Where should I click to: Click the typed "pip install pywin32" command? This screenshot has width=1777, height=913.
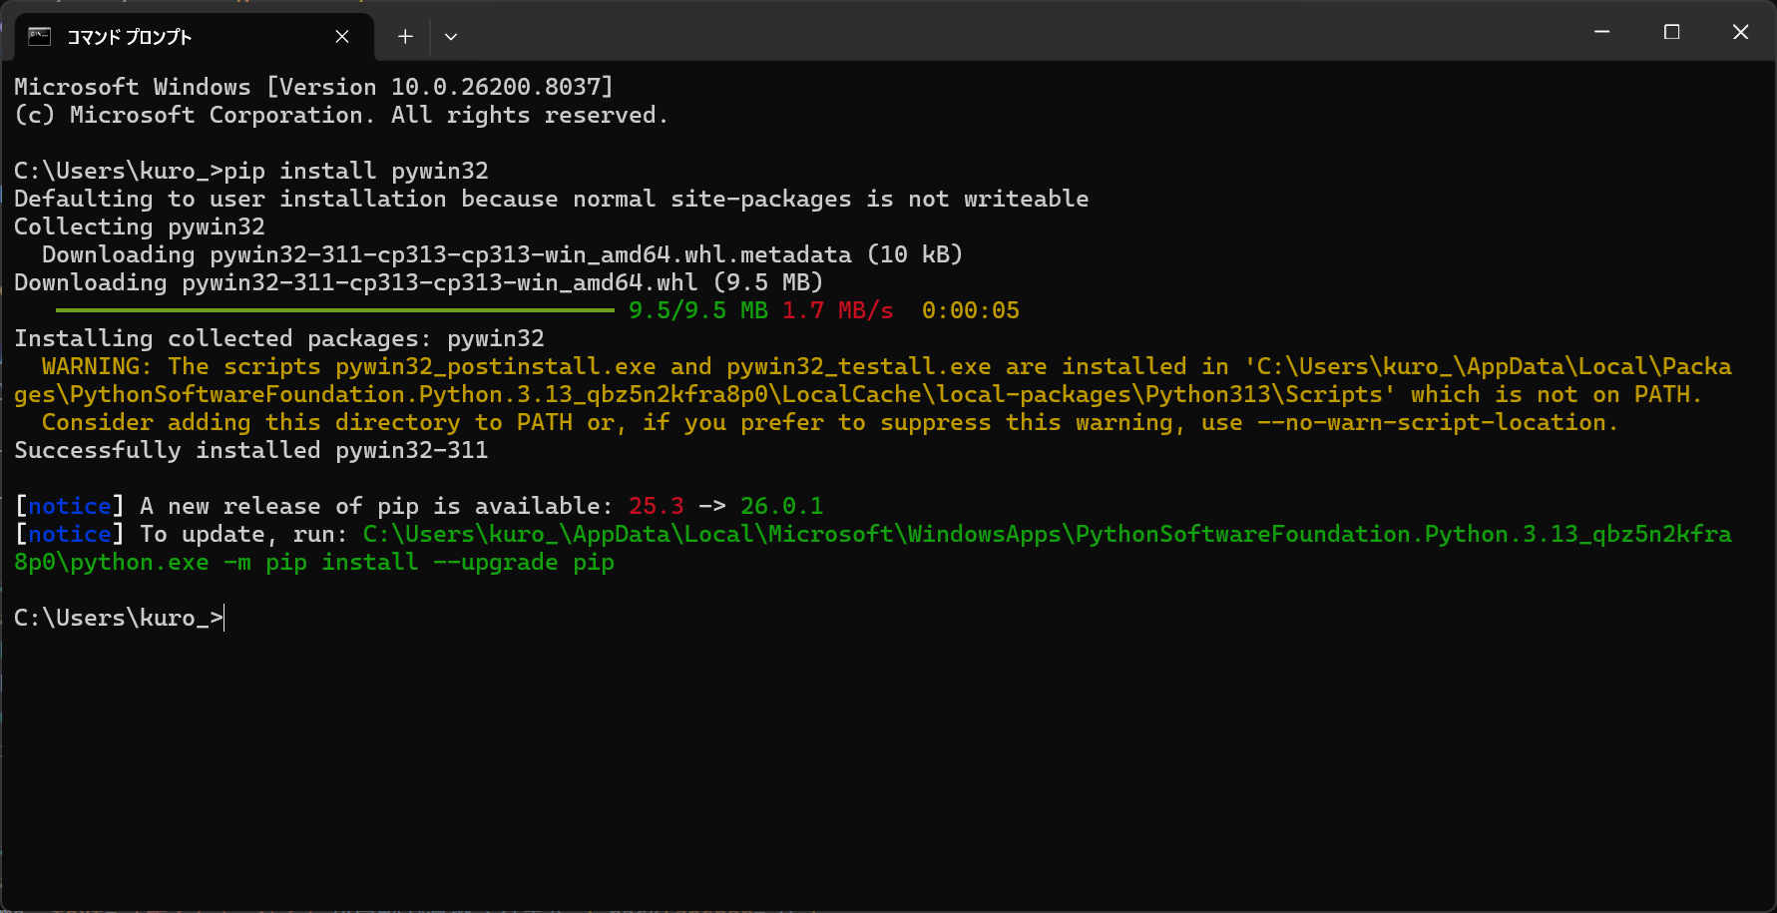point(356,171)
